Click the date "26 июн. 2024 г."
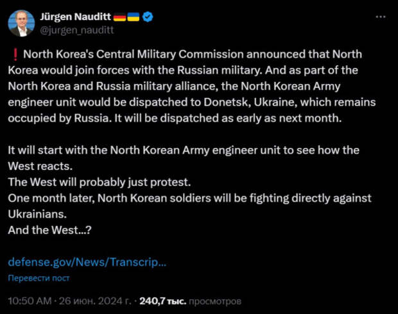 pyautogui.click(x=96, y=300)
